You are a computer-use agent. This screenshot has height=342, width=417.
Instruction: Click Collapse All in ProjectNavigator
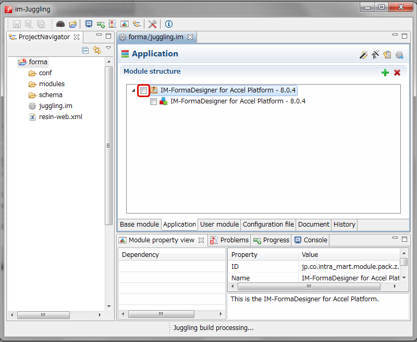pyautogui.click(x=85, y=50)
